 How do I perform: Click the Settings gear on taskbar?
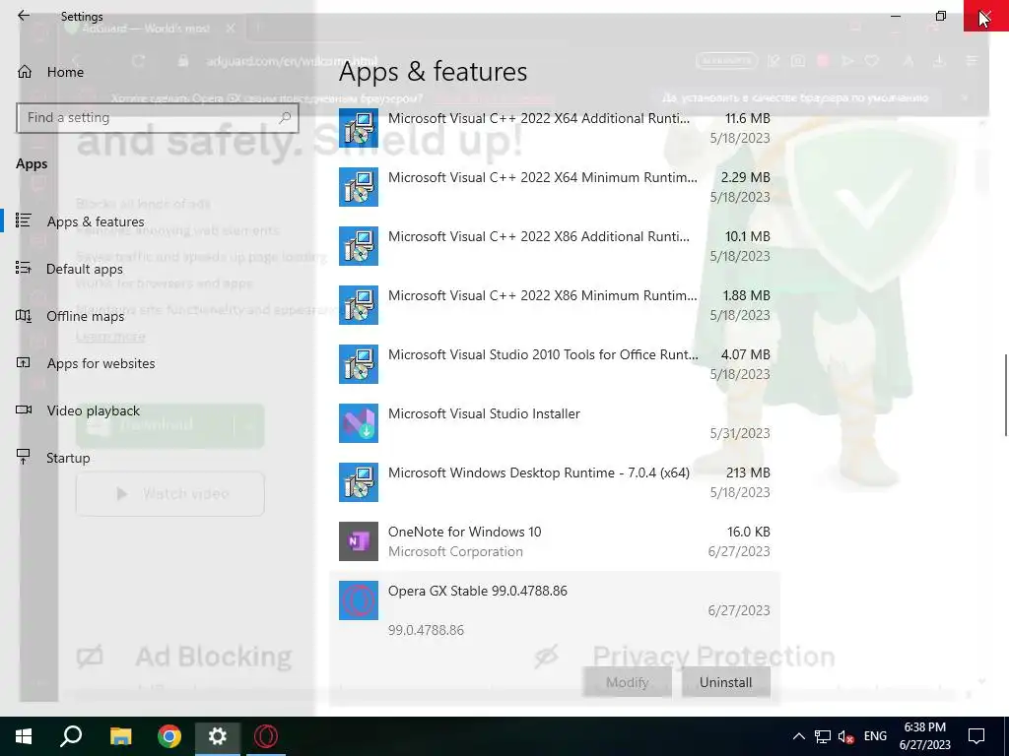[x=218, y=736]
